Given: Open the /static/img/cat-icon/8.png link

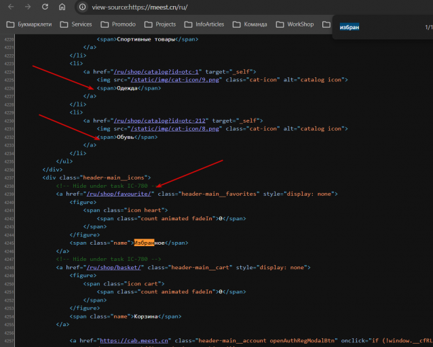Looking at the screenshot, I should [x=175, y=129].
